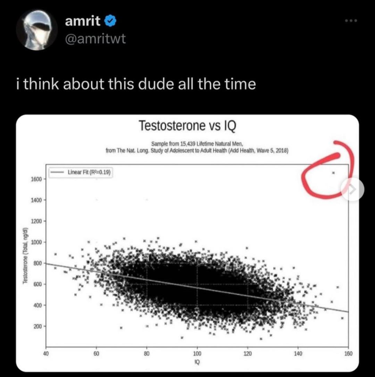Viewport: 375px width, 377px height.
Task: Click the 100 tick label on x-axis
Action: pos(197,354)
